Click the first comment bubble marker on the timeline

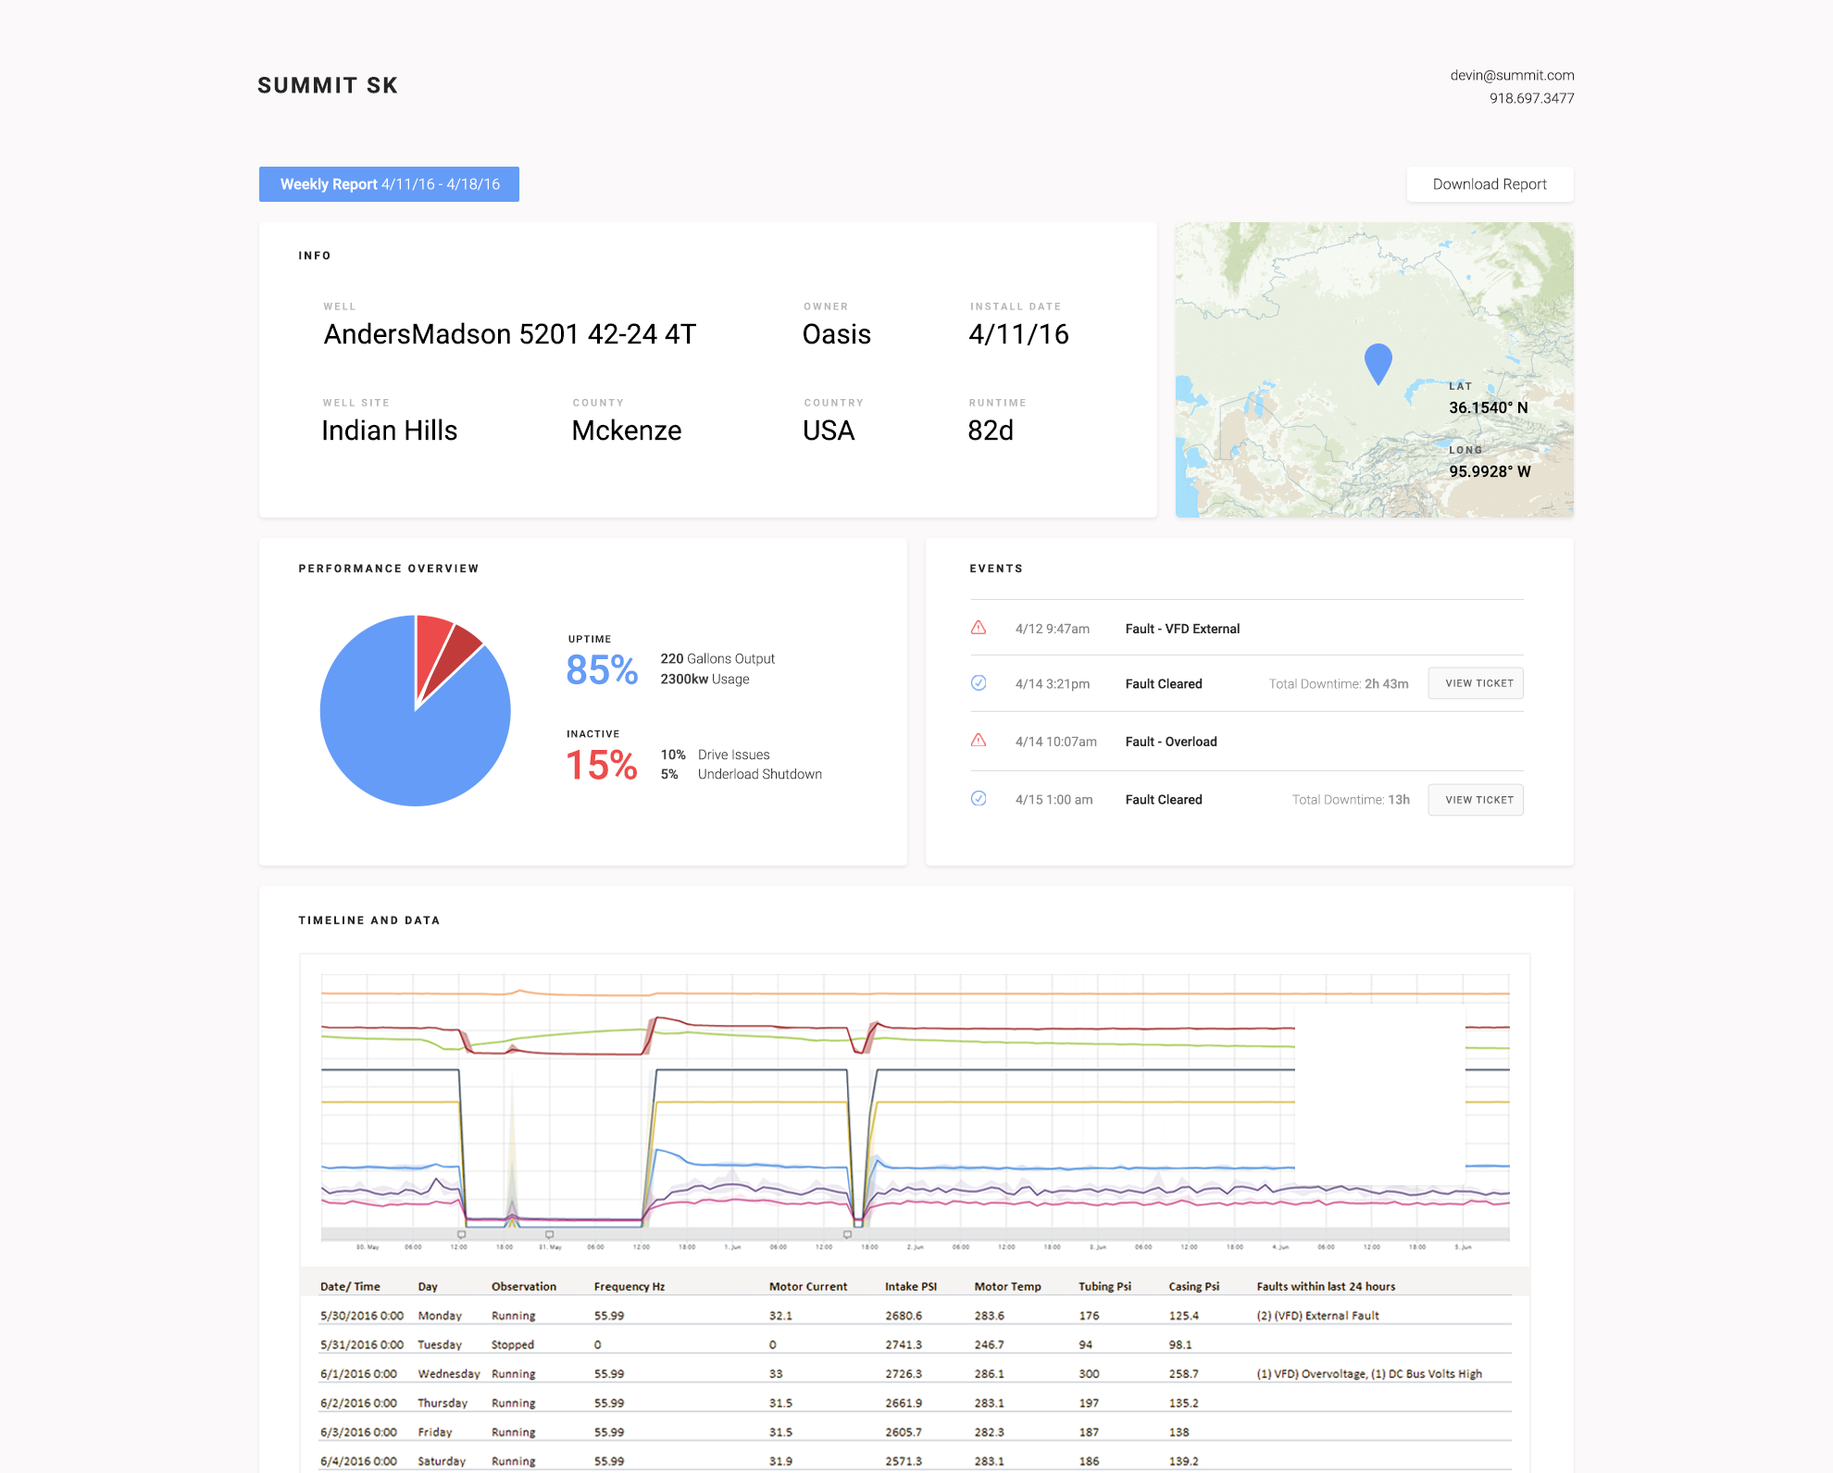coord(460,1234)
